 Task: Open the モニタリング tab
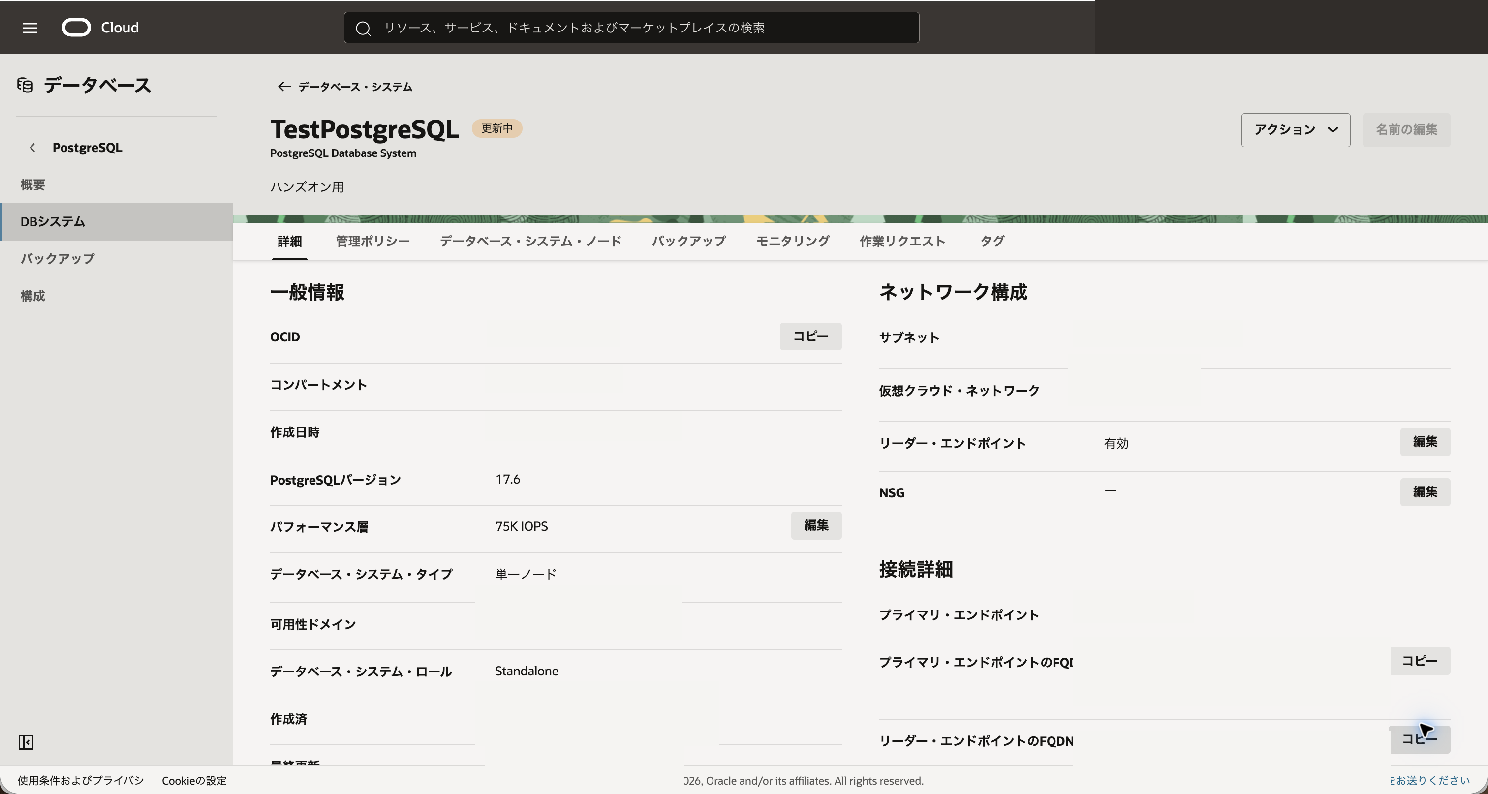(793, 242)
